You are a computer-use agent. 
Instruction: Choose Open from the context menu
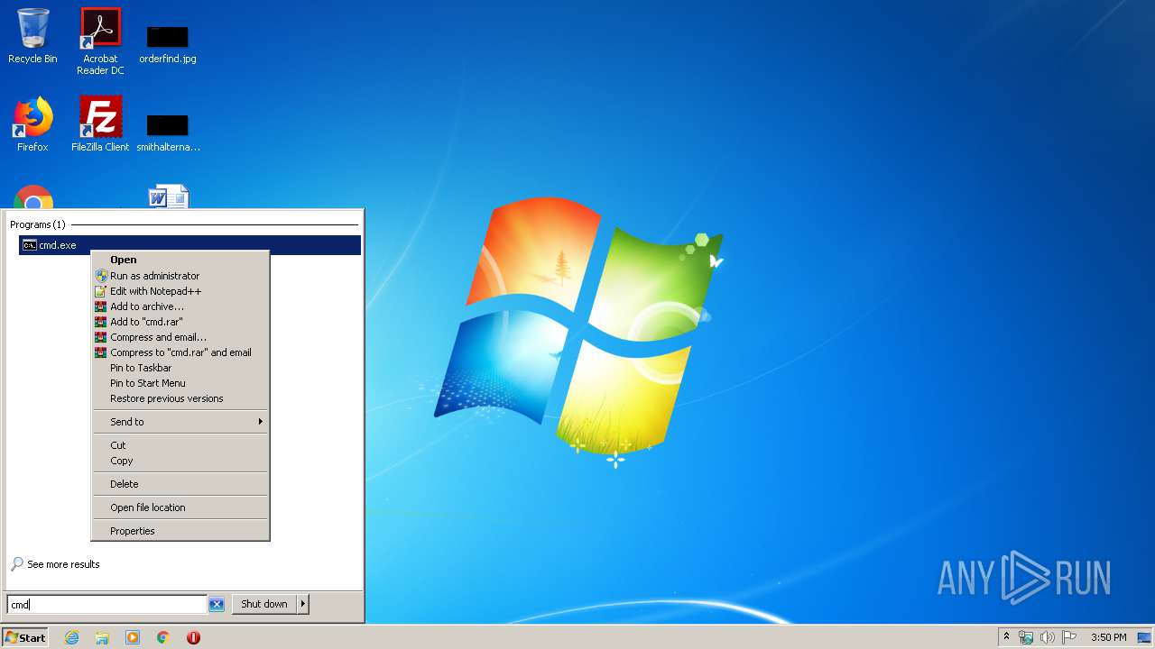pos(180,260)
